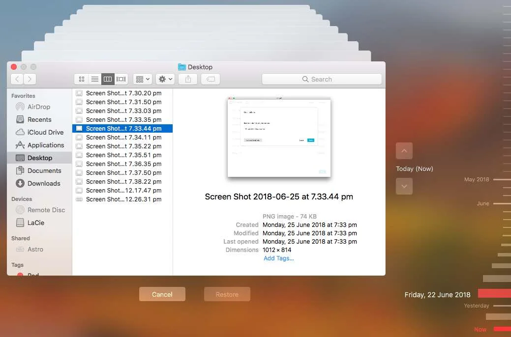Open the Action gear dropdown menu

tap(164, 79)
